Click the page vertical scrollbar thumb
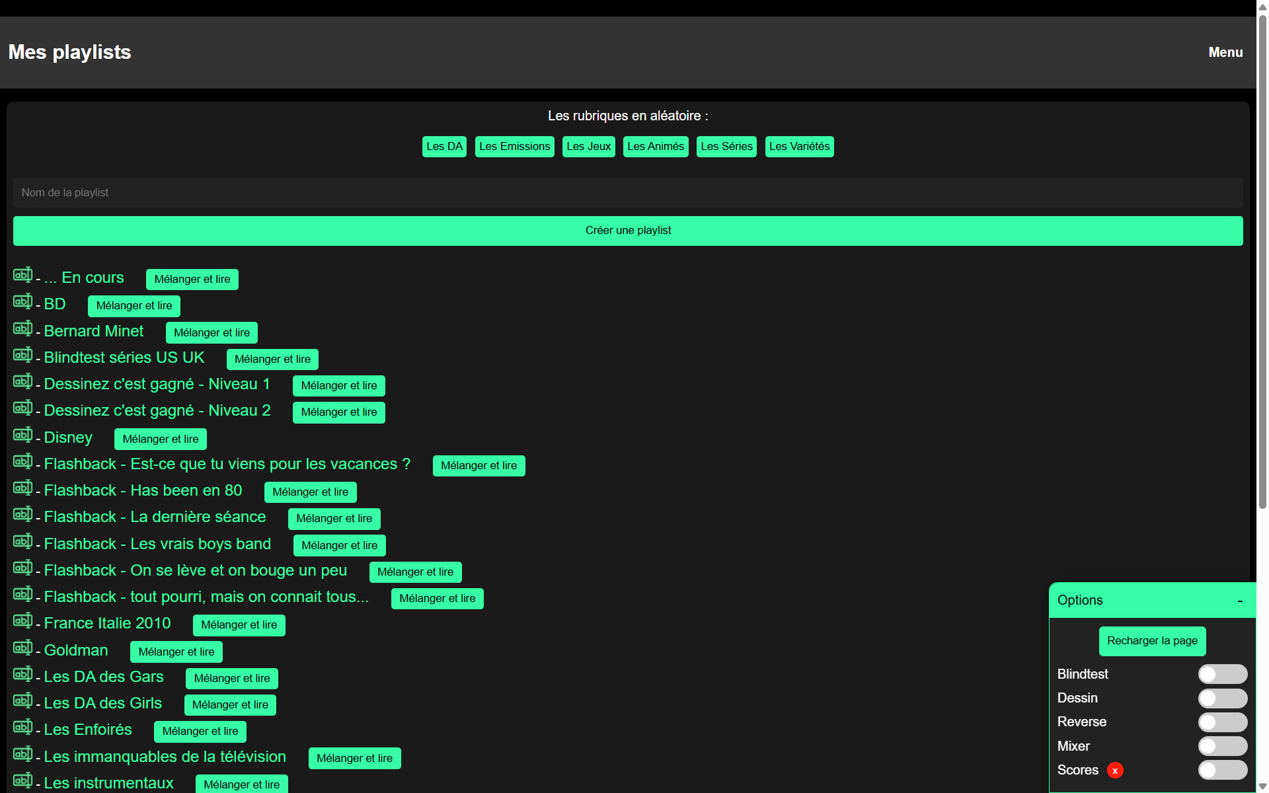The height and width of the screenshot is (793, 1269). [x=1262, y=264]
